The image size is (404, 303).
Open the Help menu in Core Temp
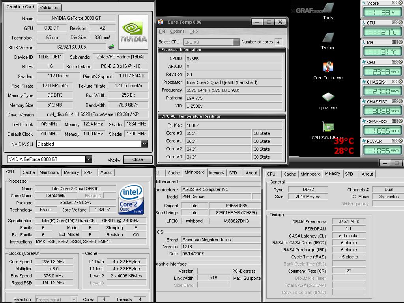(x=193, y=31)
